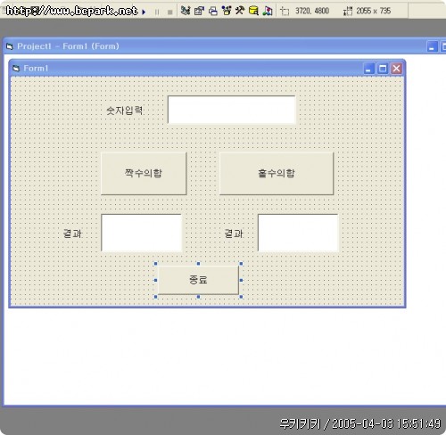Open the Form Layout Window icon

pos(213,12)
